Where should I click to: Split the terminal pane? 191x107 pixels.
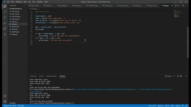(178, 76)
